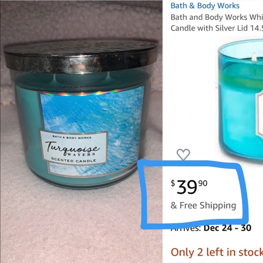Click the dollar sign beside the price

[173, 183]
